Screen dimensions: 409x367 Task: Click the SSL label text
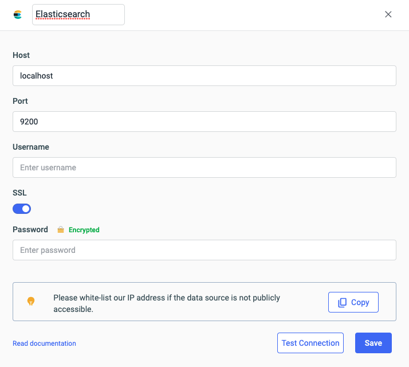[x=19, y=193]
